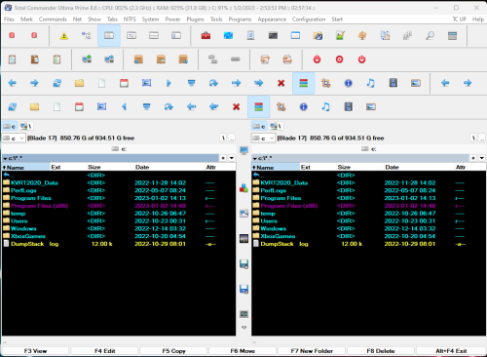Toggle the highlighted panel layout button in top toolbar

click(109, 35)
